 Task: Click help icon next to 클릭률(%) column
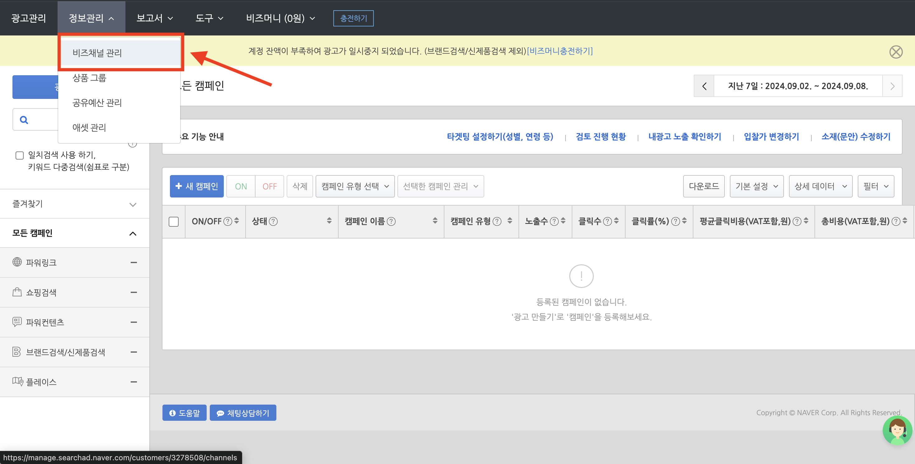click(676, 221)
